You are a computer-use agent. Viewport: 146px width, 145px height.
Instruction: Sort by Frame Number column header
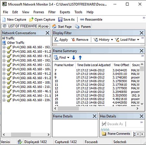tap(64, 65)
